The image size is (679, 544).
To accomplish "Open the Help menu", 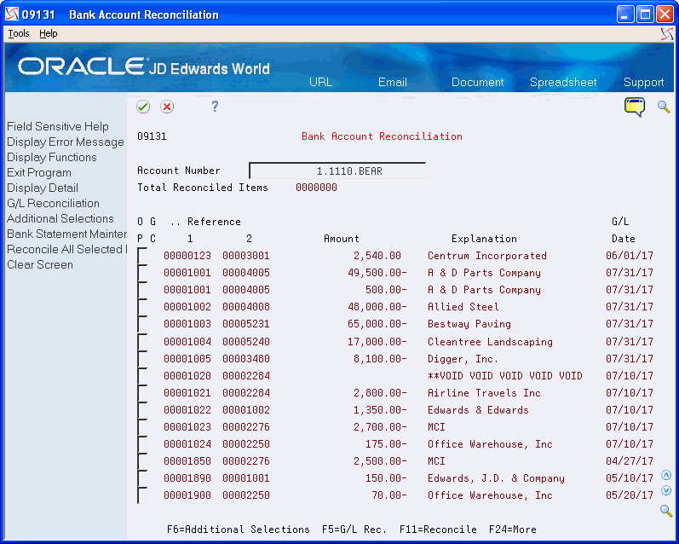I will click(x=48, y=33).
